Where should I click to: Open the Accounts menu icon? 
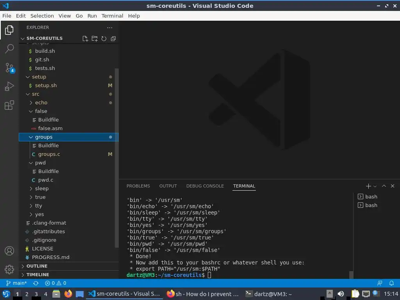pyautogui.click(x=9, y=251)
